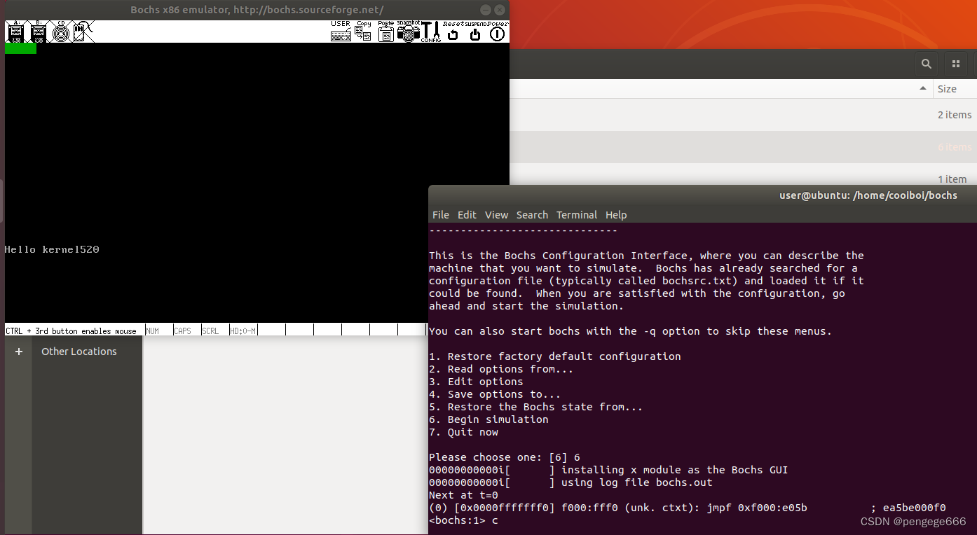Click the Reset icon in Bochs toolbar
The height and width of the screenshot is (535, 977).
pyautogui.click(x=453, y=32)
